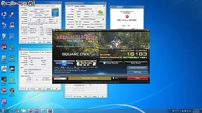Switch to Graphics tab in top CPU-Z
The image size is (202, 113).
point(48,6)
